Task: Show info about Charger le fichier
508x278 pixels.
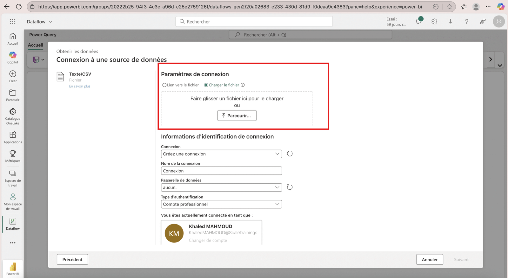Action: (x=243, y=85)
